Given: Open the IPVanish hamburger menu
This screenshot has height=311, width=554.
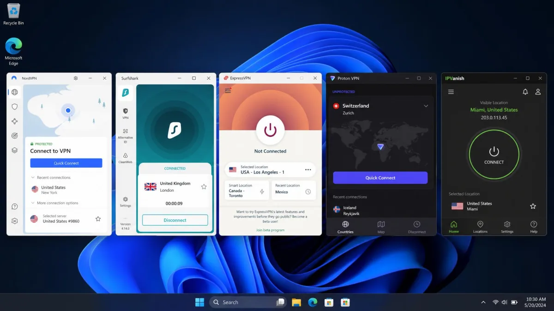Looking at the screenshot, I should [451, 92].
